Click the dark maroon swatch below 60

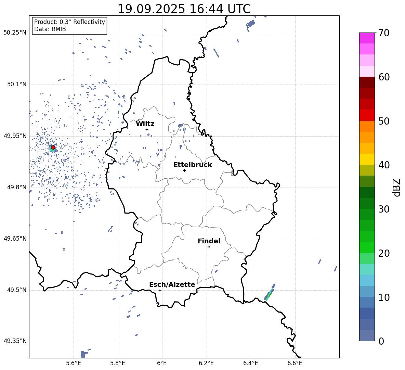pos(367,82)
